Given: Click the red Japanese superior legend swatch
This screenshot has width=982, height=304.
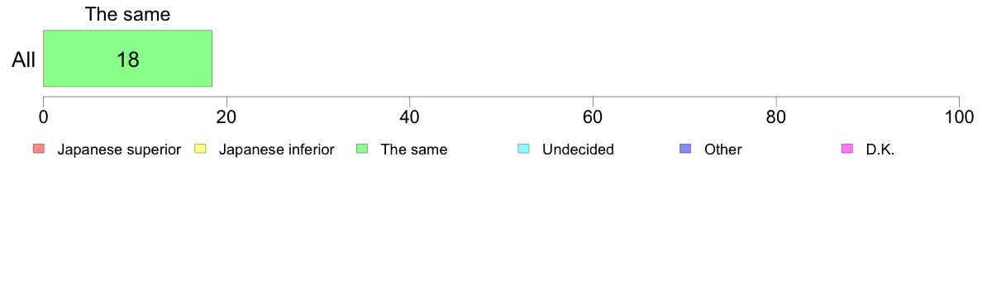Looking at the screenshot, I should (x=39, y=149).
